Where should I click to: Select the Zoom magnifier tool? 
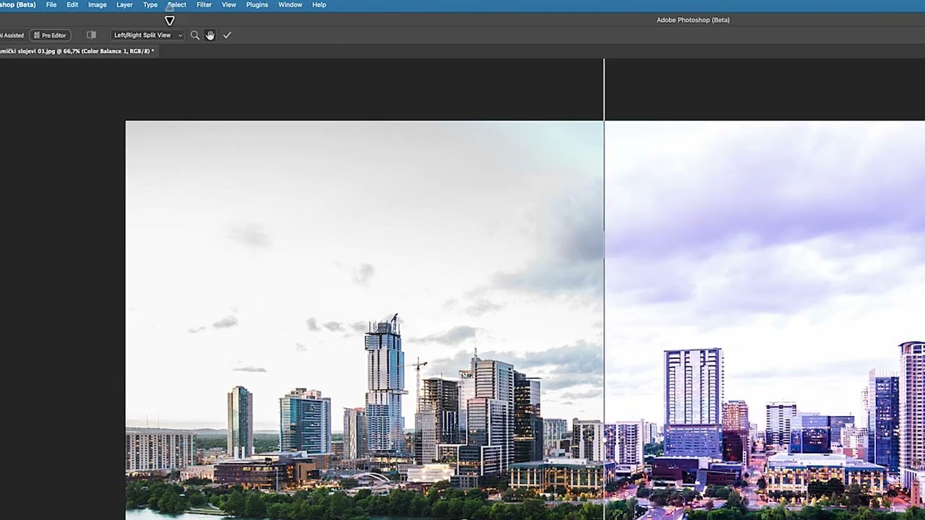(194, 35)
